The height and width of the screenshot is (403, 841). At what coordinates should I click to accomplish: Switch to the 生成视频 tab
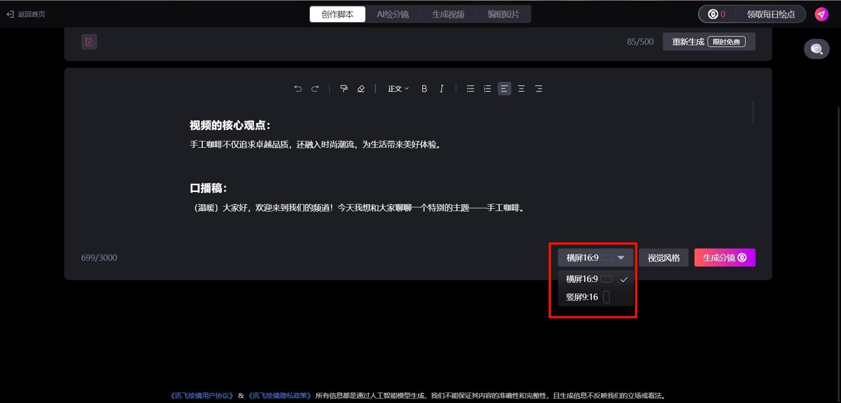click(x=448, y=14)
